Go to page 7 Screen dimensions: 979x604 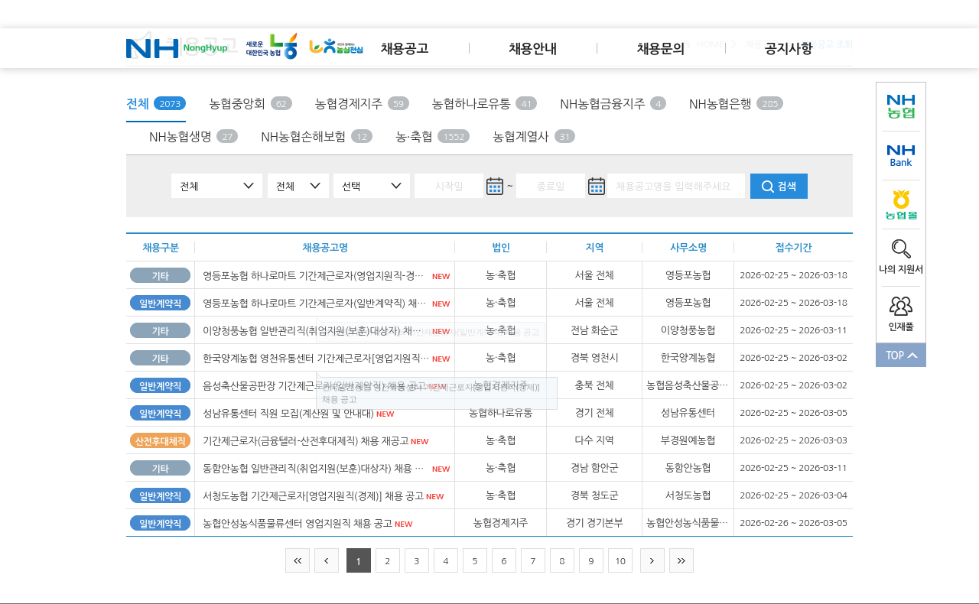pyautogui.click(x=533, y=560)
